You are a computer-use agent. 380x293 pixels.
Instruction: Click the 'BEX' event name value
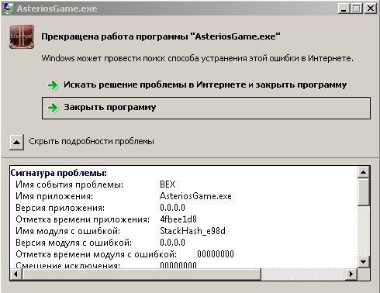pyautogui.click(x=168, y=184)
